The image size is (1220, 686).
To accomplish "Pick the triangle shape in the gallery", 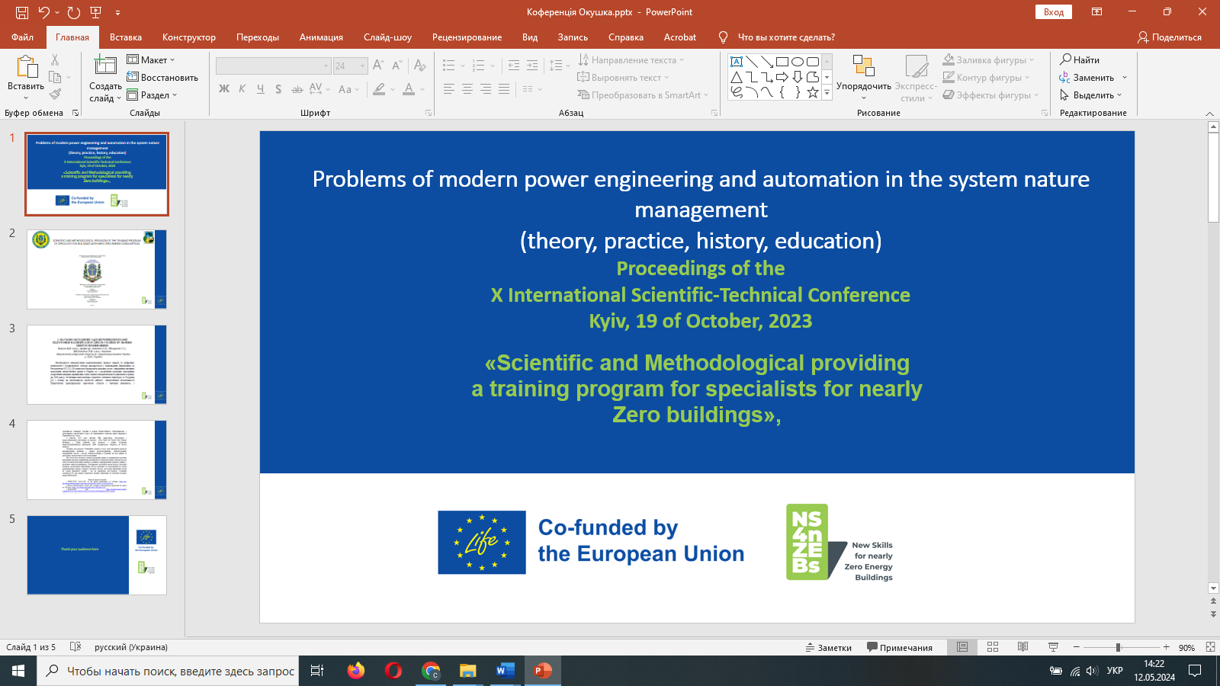I will coord(737,77).
